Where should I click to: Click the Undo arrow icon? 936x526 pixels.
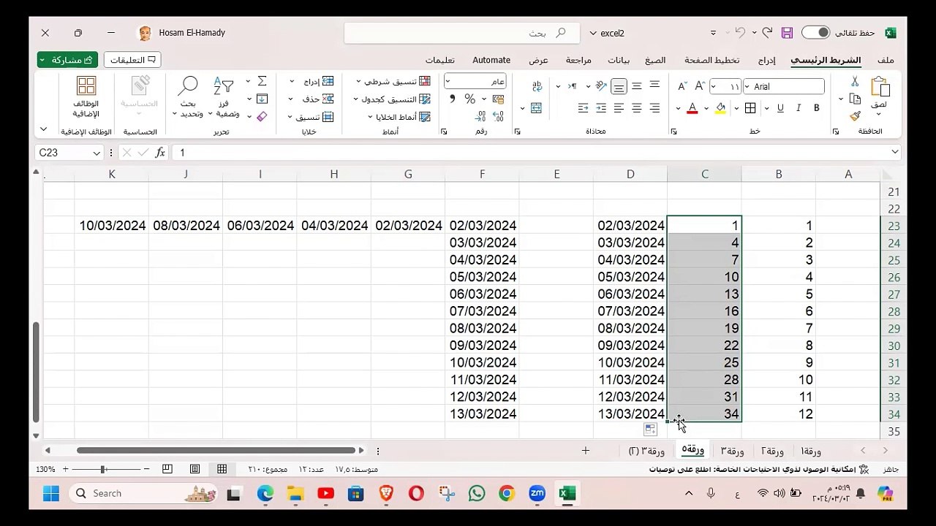click(x=767, y=33)
